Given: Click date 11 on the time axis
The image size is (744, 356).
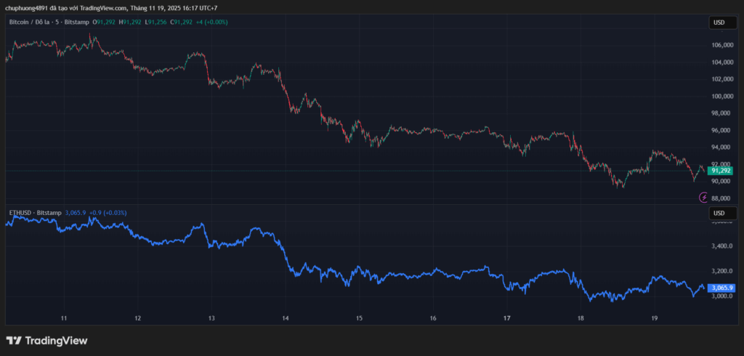Looking at the screenshot, I should pos(64,318).
